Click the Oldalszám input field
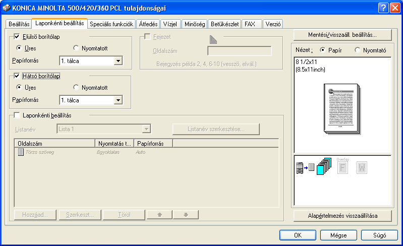This screenshot has width=403, height=246. (x=239, y=51)
